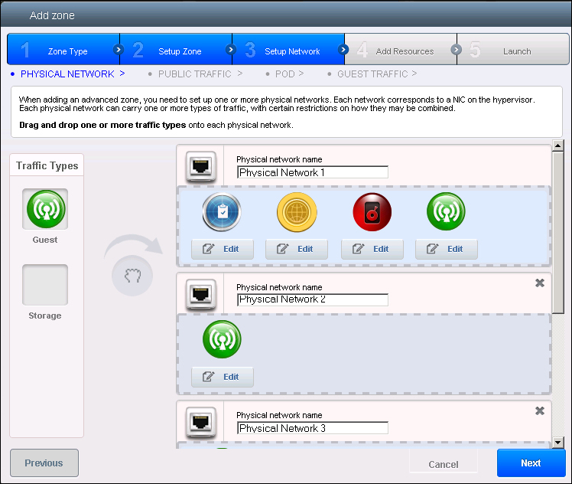This screenshot has width=572, height=484.
Task: Click the empty Storage traffic type slot
Action: click(x=45, y=285)
